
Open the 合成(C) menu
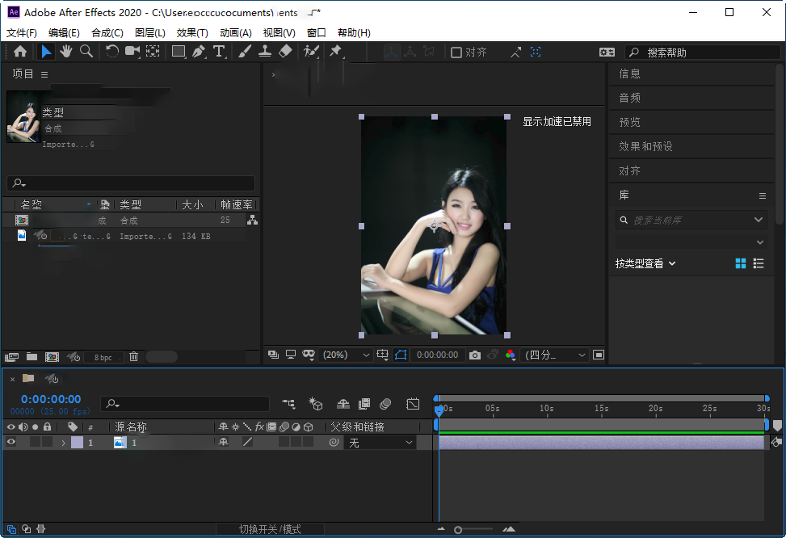pos(107,32)
